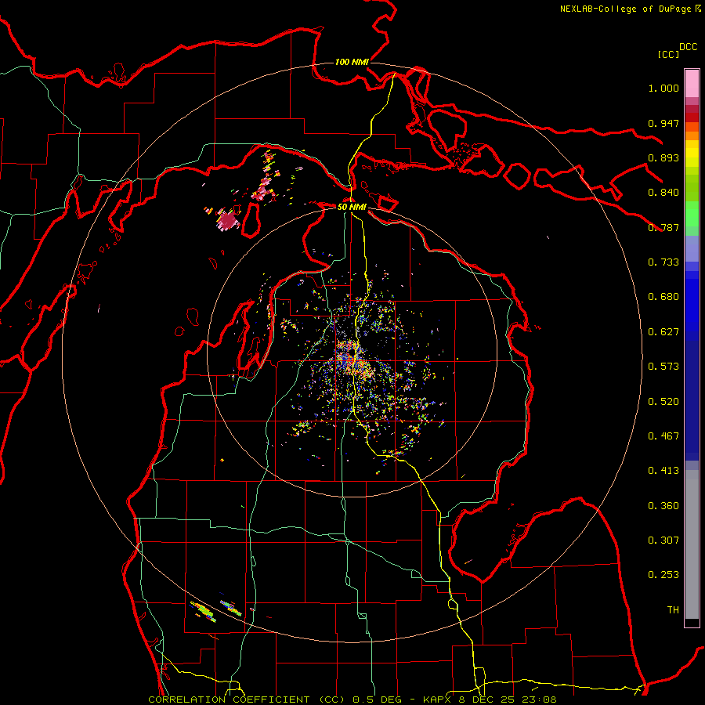Select the 0.360 legend value

(663, 505)
